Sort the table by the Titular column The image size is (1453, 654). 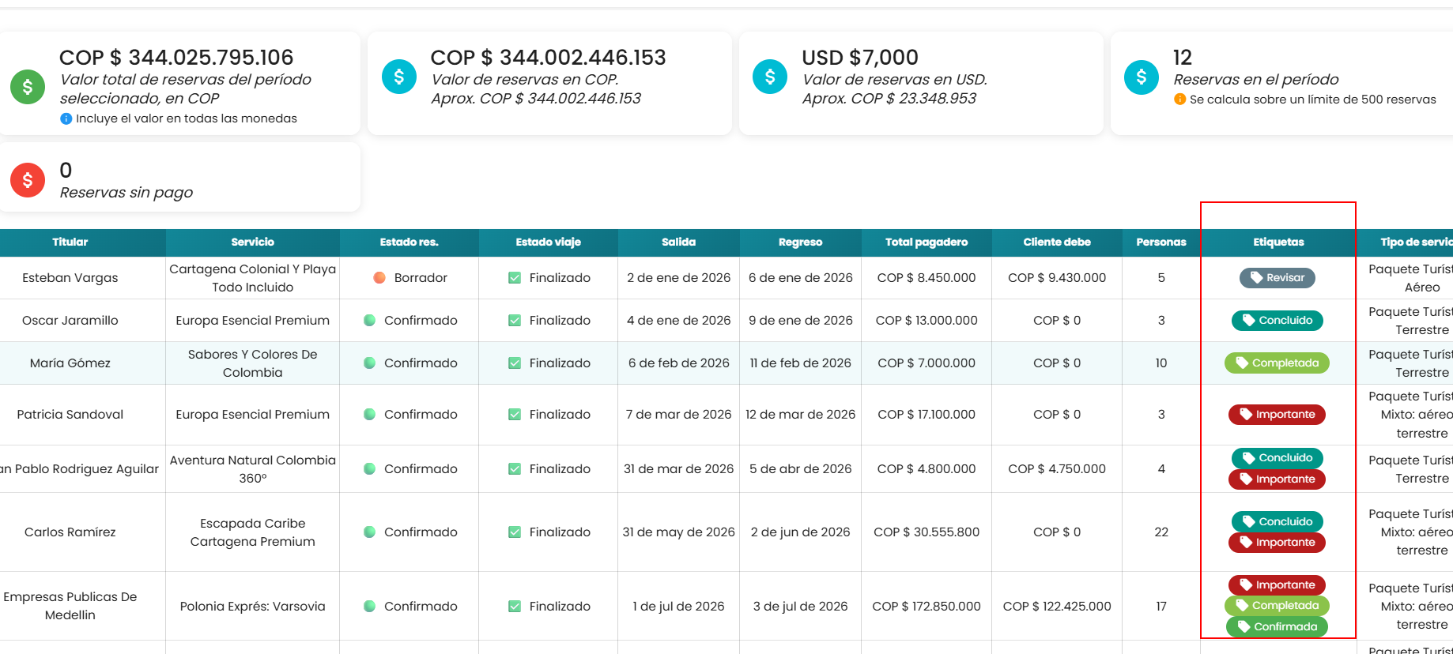(x=70, y=242)
